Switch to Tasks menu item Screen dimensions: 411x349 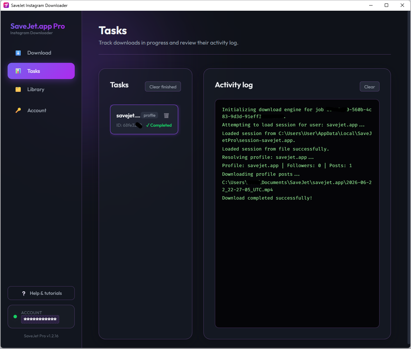pos(41,71)
